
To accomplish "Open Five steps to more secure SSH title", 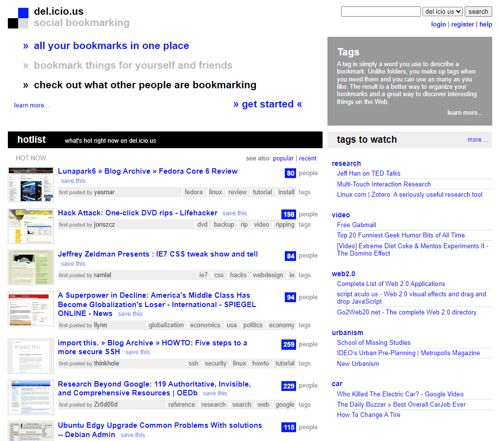I will 152,347.
